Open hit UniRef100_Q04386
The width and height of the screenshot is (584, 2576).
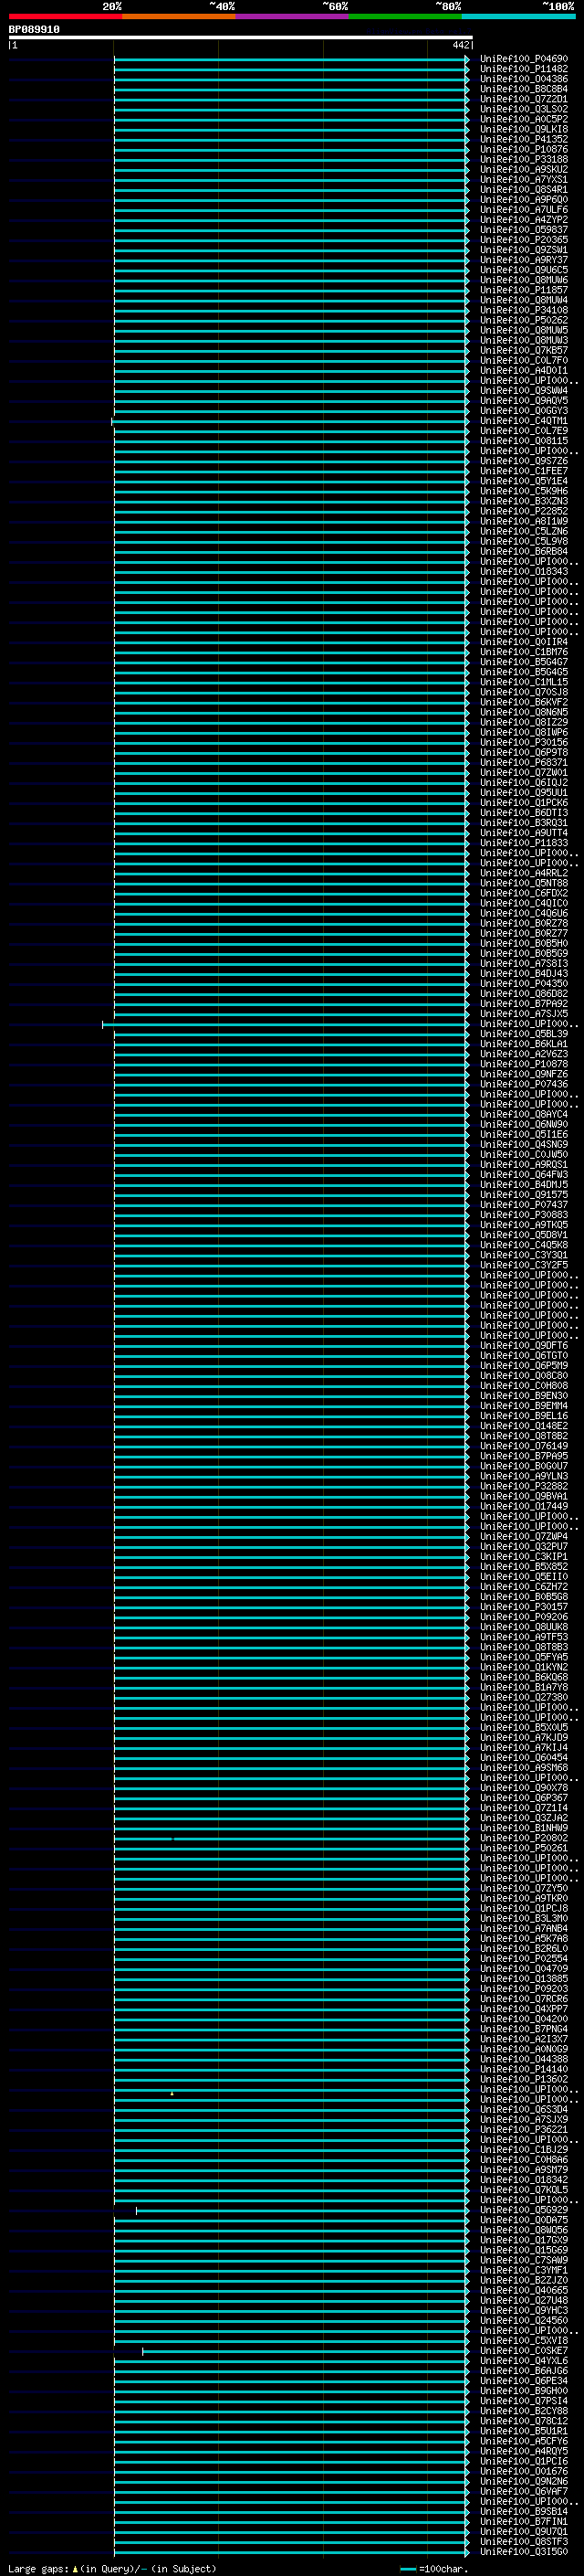click(523, 79)
